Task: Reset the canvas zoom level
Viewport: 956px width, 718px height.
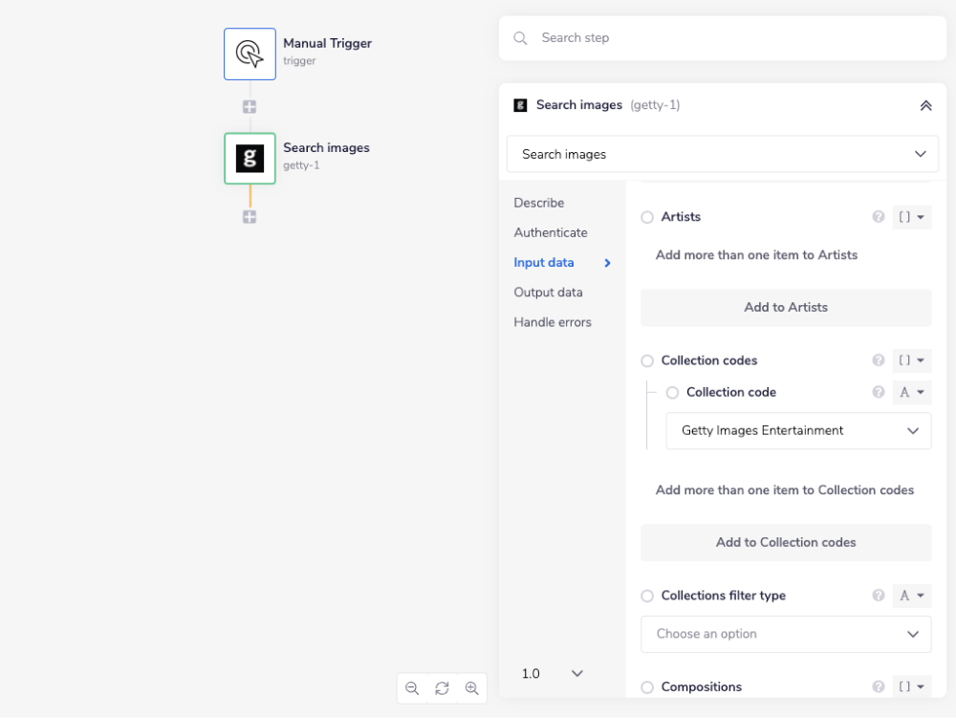Action: (442, 688)
